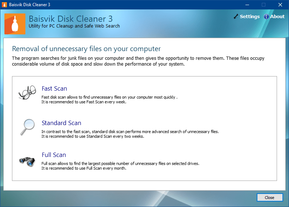This screenshot has height=207, width=289.
Task: Click 'It is recommended to use Full Scan every month.'
Action: coord(84,168)
